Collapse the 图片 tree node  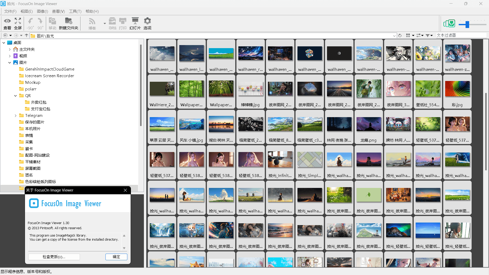(10, 63)
